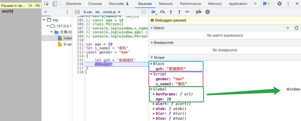The height and width of the screenshot is (121, 301).
Task: Collapse the Script scope group
Action: click(x=151, y=74)
